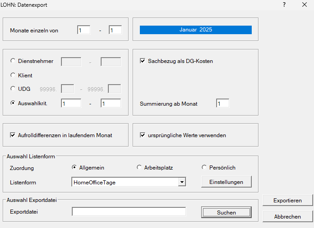Click the Einstellungen button
The width and height of the screenshot is (314, 228).
tap(226, 182)
